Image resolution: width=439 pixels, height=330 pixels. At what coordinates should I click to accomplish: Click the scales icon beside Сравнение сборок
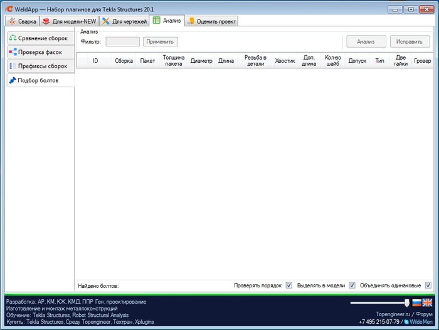[13, 38]
